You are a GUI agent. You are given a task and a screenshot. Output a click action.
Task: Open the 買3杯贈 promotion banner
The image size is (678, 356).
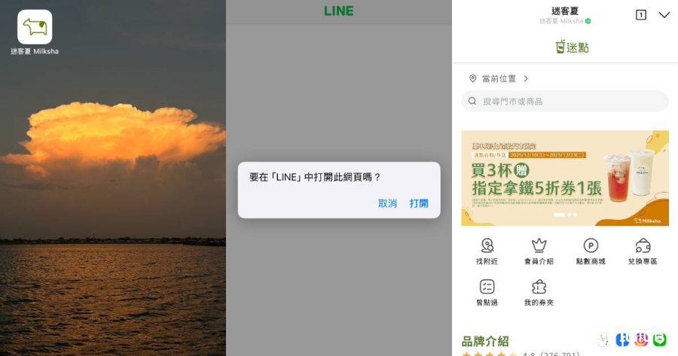[x=565, y=178]
